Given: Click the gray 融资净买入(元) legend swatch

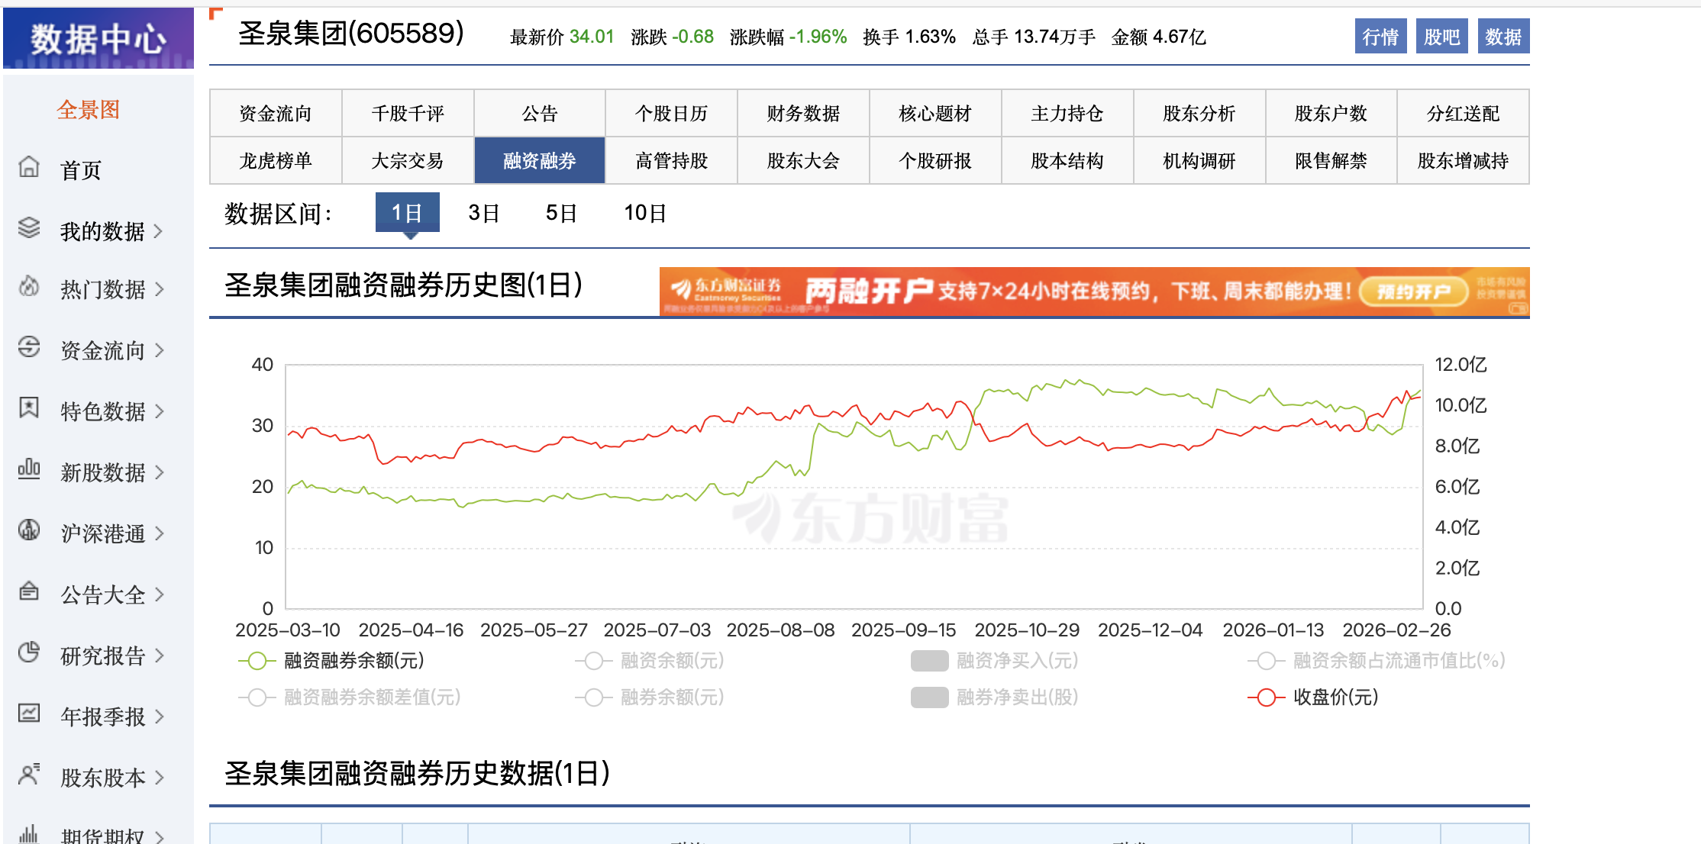Looking at the screenshot, I should pyautogui.click(x=929, y=661).
